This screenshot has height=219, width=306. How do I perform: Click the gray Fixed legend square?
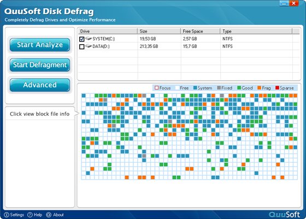point(219,88)
